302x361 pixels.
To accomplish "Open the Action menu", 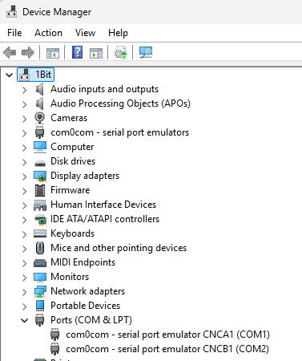I will [48, 33].
